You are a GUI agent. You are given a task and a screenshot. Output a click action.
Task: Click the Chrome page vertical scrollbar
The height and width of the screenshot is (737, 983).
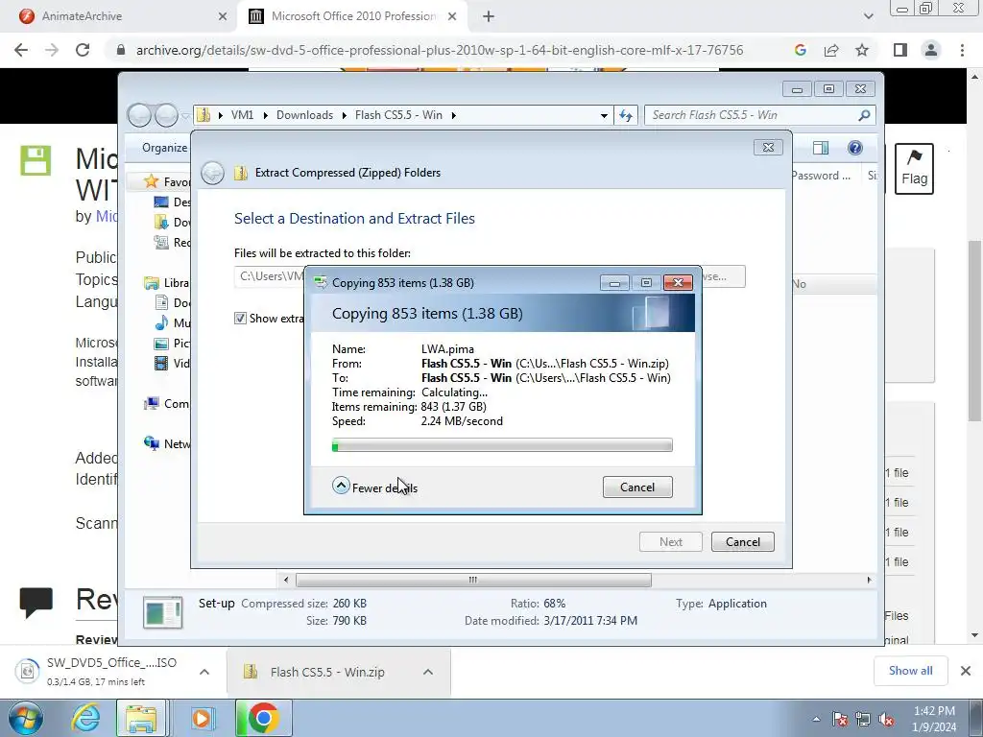(975, 331)
